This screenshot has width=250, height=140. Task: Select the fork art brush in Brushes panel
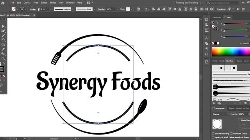pyautogui.click(x=231, y=87)
